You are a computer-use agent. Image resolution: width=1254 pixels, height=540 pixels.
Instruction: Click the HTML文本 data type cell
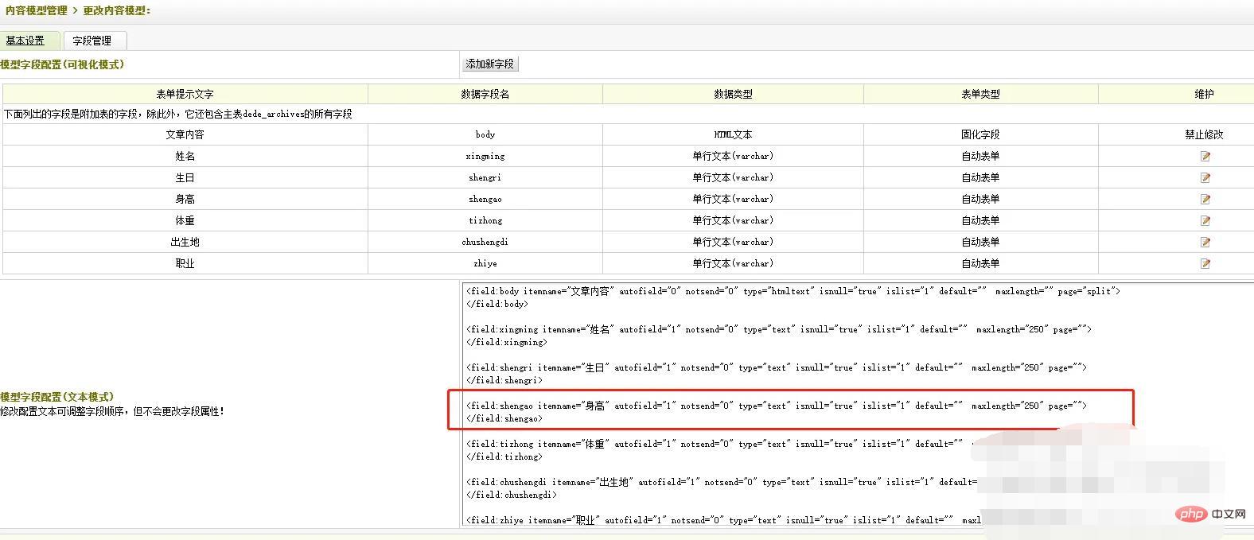[733, 134]
